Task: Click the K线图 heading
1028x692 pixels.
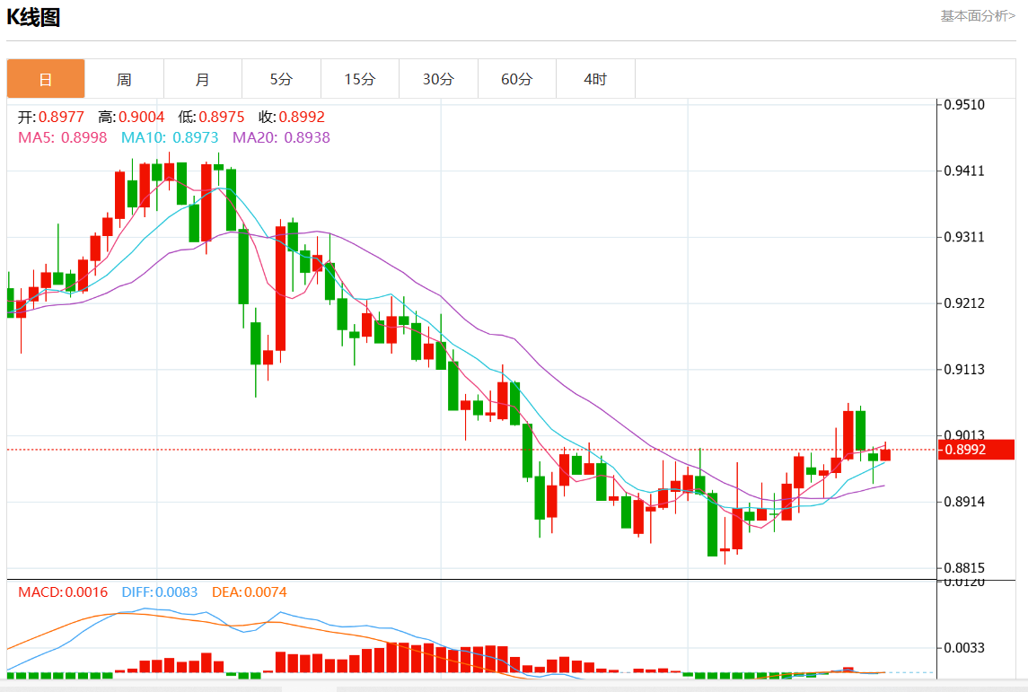Action: click(x=33, y=17)
